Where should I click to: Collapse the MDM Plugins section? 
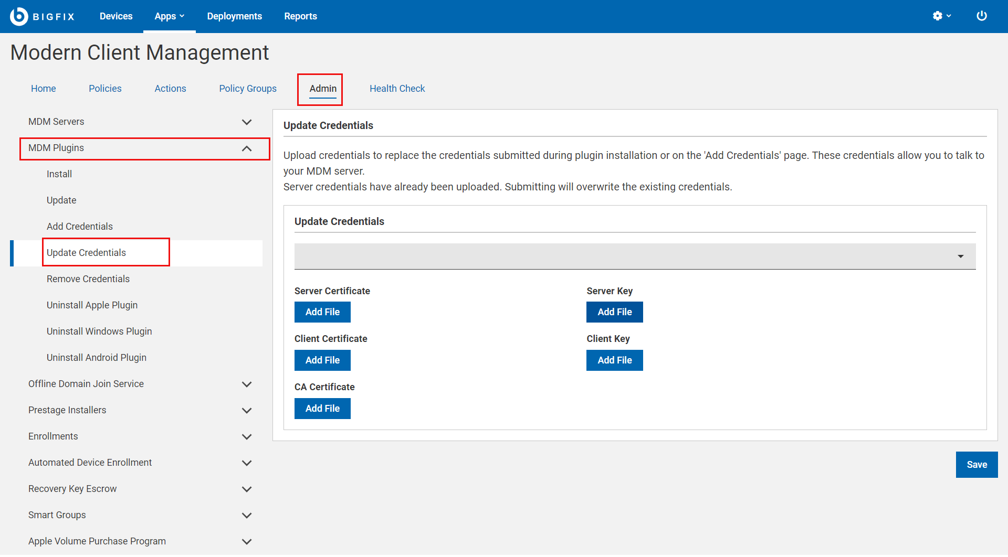pyautogui.click(x=246, y=148)
